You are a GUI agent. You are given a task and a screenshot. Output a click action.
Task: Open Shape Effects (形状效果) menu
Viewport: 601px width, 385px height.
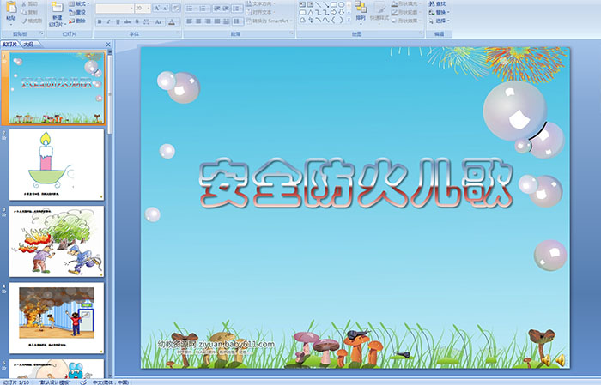click(x=406, y=21)
